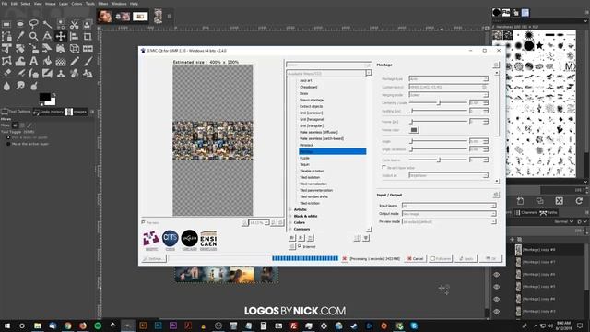Viewport: 590px width, 332px height.
Task: Choose Move the active layer option
Action: pos(8,144)
